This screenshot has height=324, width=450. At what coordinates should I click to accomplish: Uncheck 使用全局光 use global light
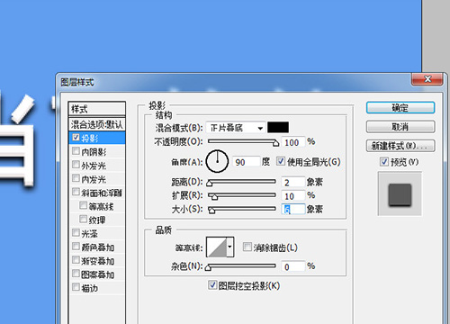click(x=280, y=161)
